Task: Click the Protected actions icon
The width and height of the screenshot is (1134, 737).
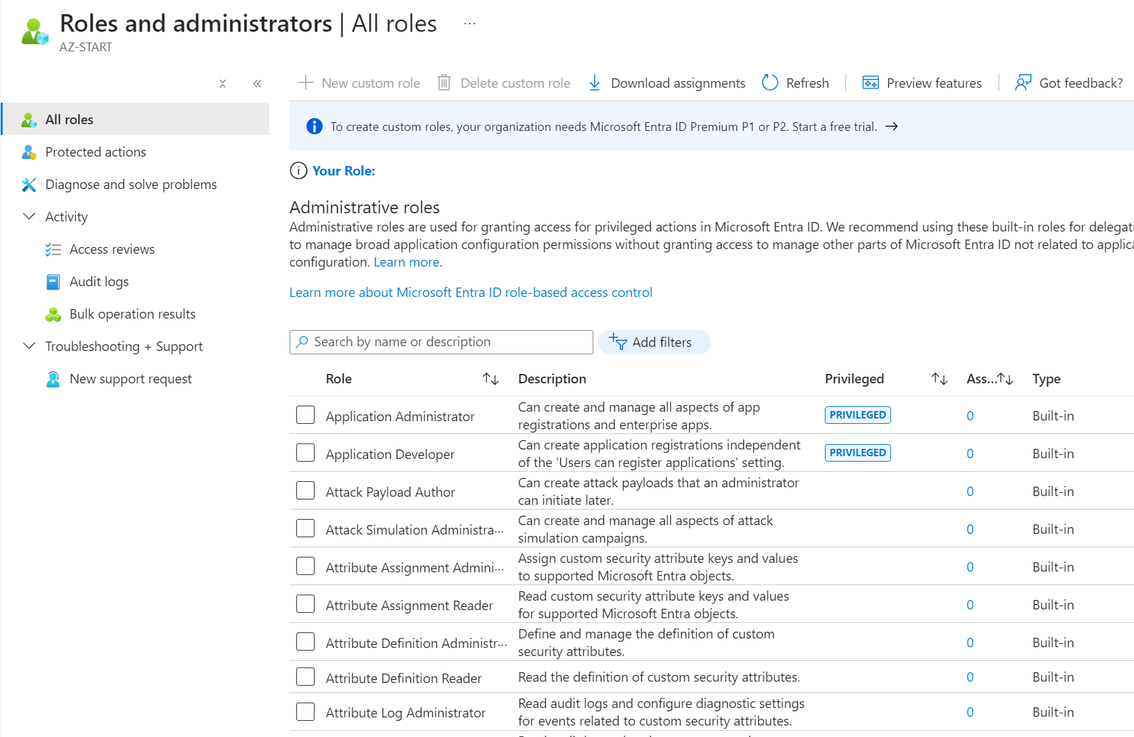Action: [29, 152]
